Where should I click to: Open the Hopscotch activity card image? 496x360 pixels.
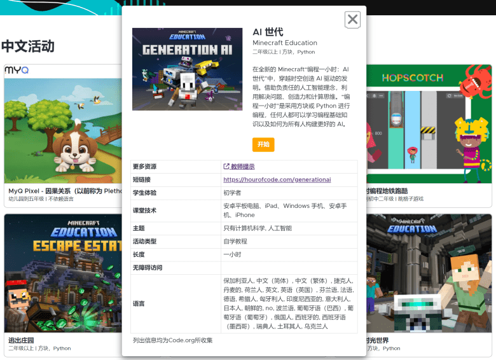(x=429, y=124)
